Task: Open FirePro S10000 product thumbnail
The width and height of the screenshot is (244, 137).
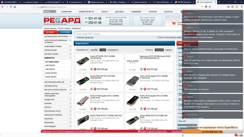Action: (x=83, y=101)
